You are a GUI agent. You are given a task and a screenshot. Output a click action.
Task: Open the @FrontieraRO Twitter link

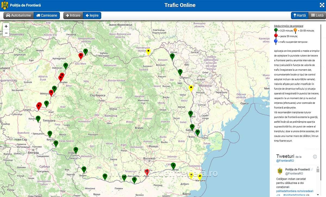point(285,160)
